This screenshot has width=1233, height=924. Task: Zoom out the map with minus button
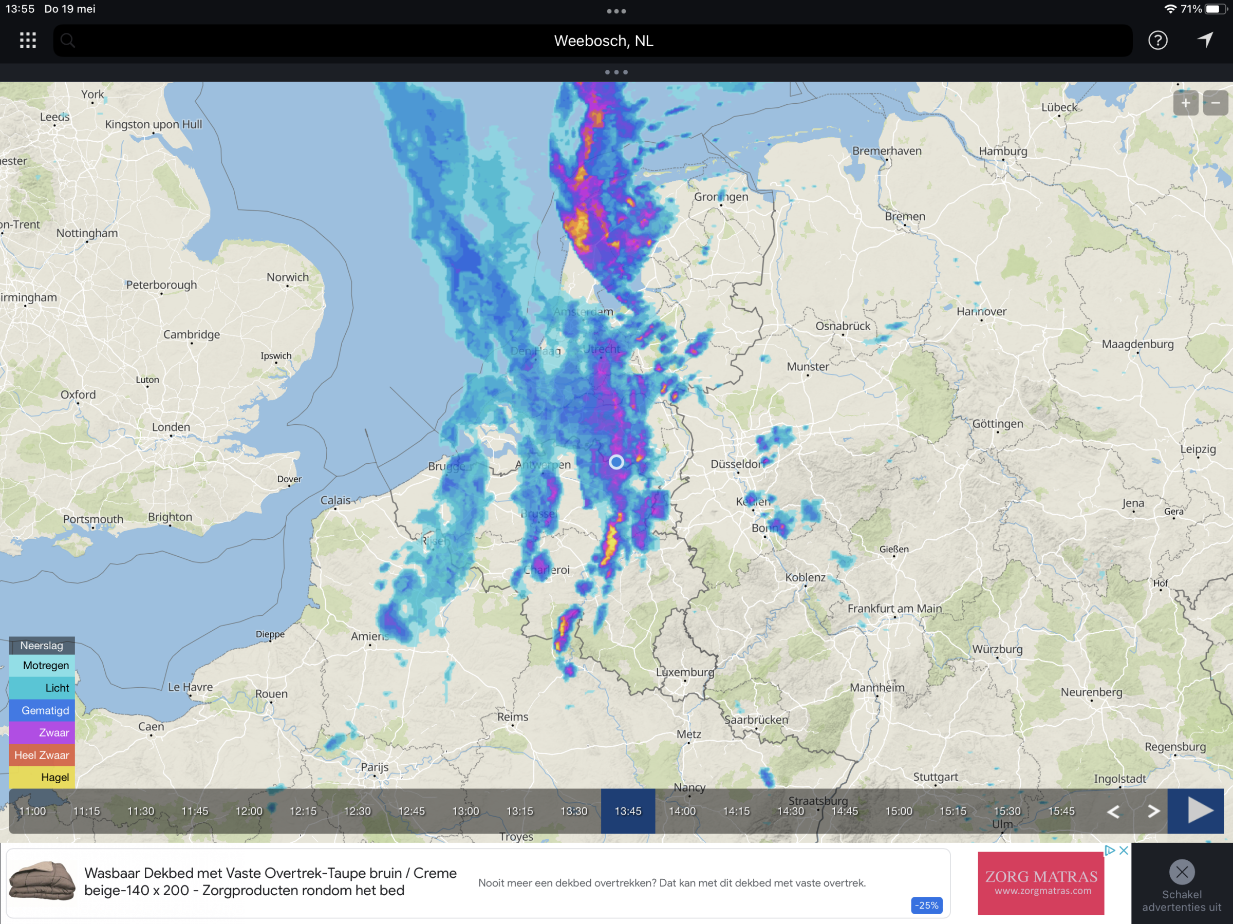tap(1215, 103)
